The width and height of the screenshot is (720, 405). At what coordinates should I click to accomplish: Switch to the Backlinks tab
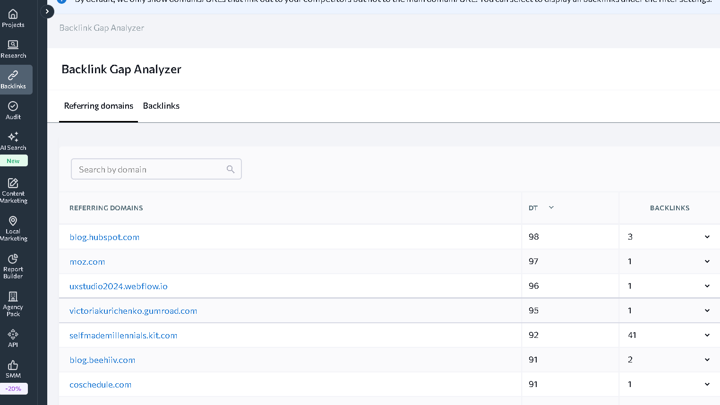(x=161, y=105)
